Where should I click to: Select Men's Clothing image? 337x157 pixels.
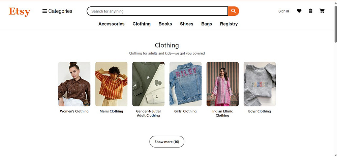pos(111,84)
